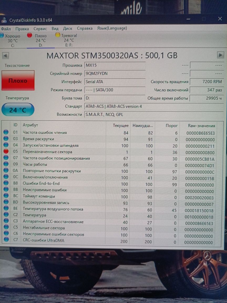Click status dot for Температура воздушного потока
The image size is (227, 303).
(6, 208)
